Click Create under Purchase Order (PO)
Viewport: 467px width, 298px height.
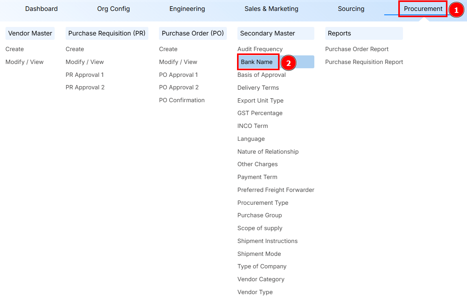(168, 49)
